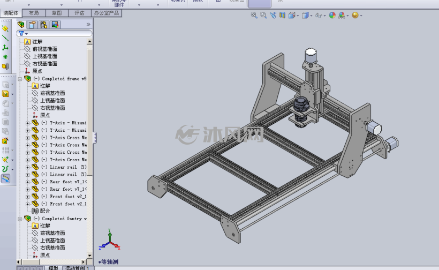Select top-level 右视基准面 plane

click(41, 64)
